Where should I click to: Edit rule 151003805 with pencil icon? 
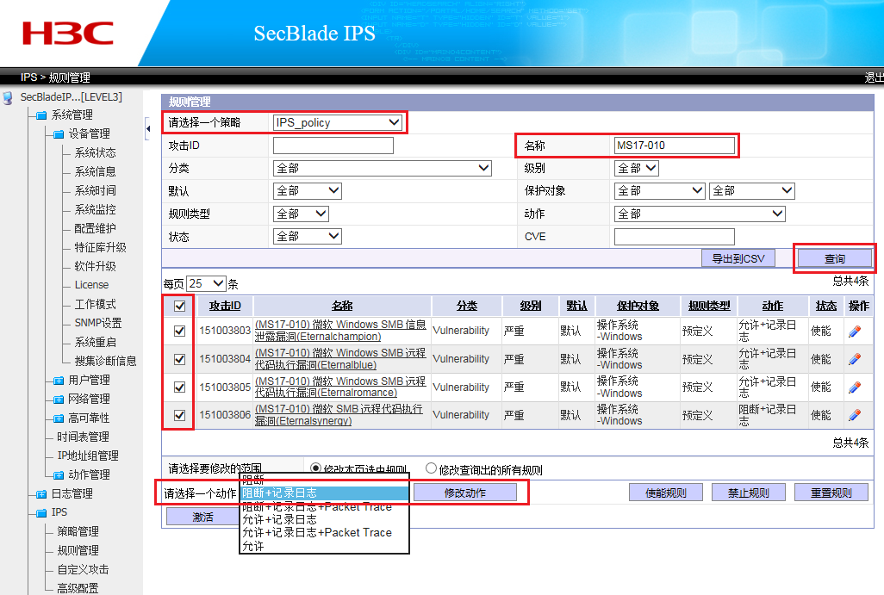click(855, 387)
